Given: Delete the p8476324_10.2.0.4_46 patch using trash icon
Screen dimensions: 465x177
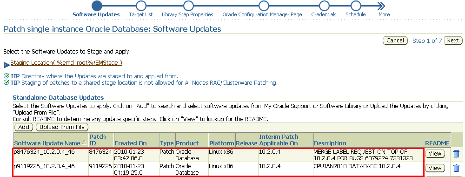Looking at the screenshot, I should [457, 154].
